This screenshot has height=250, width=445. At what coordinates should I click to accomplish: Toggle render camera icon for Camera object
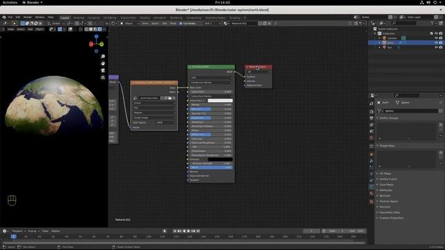pos(441,38)
